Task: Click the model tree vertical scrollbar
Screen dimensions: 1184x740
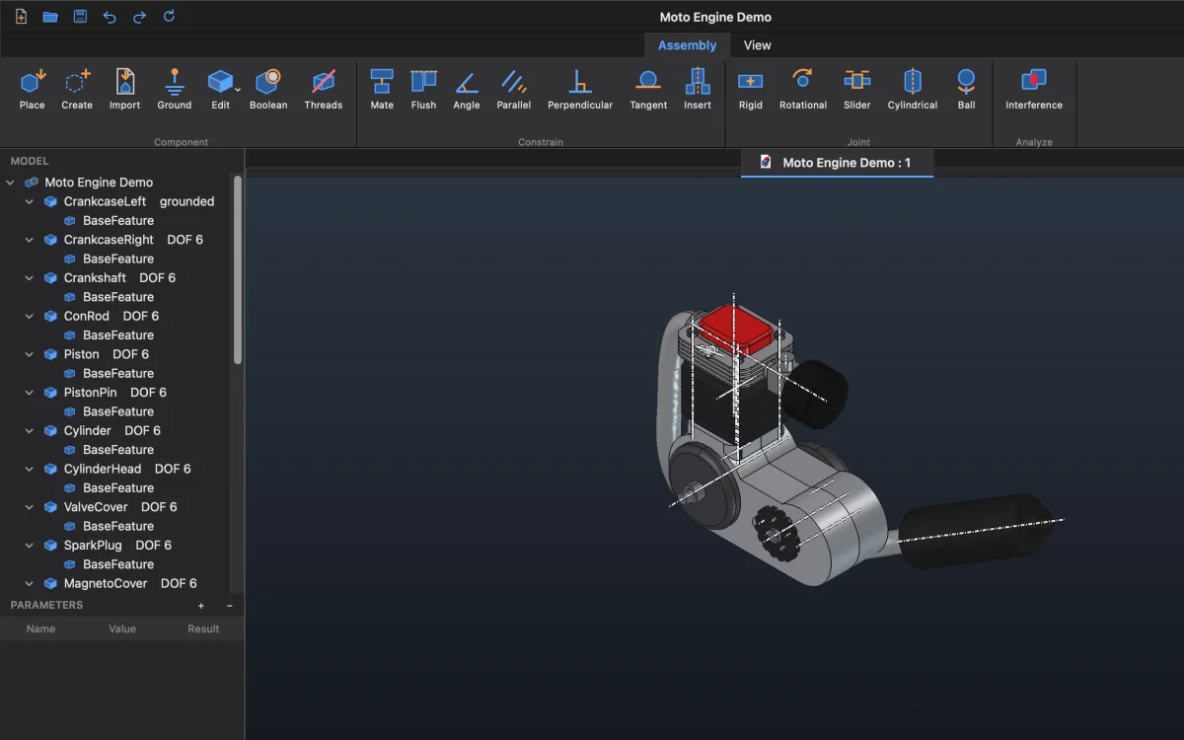Action: coord(238,269)
